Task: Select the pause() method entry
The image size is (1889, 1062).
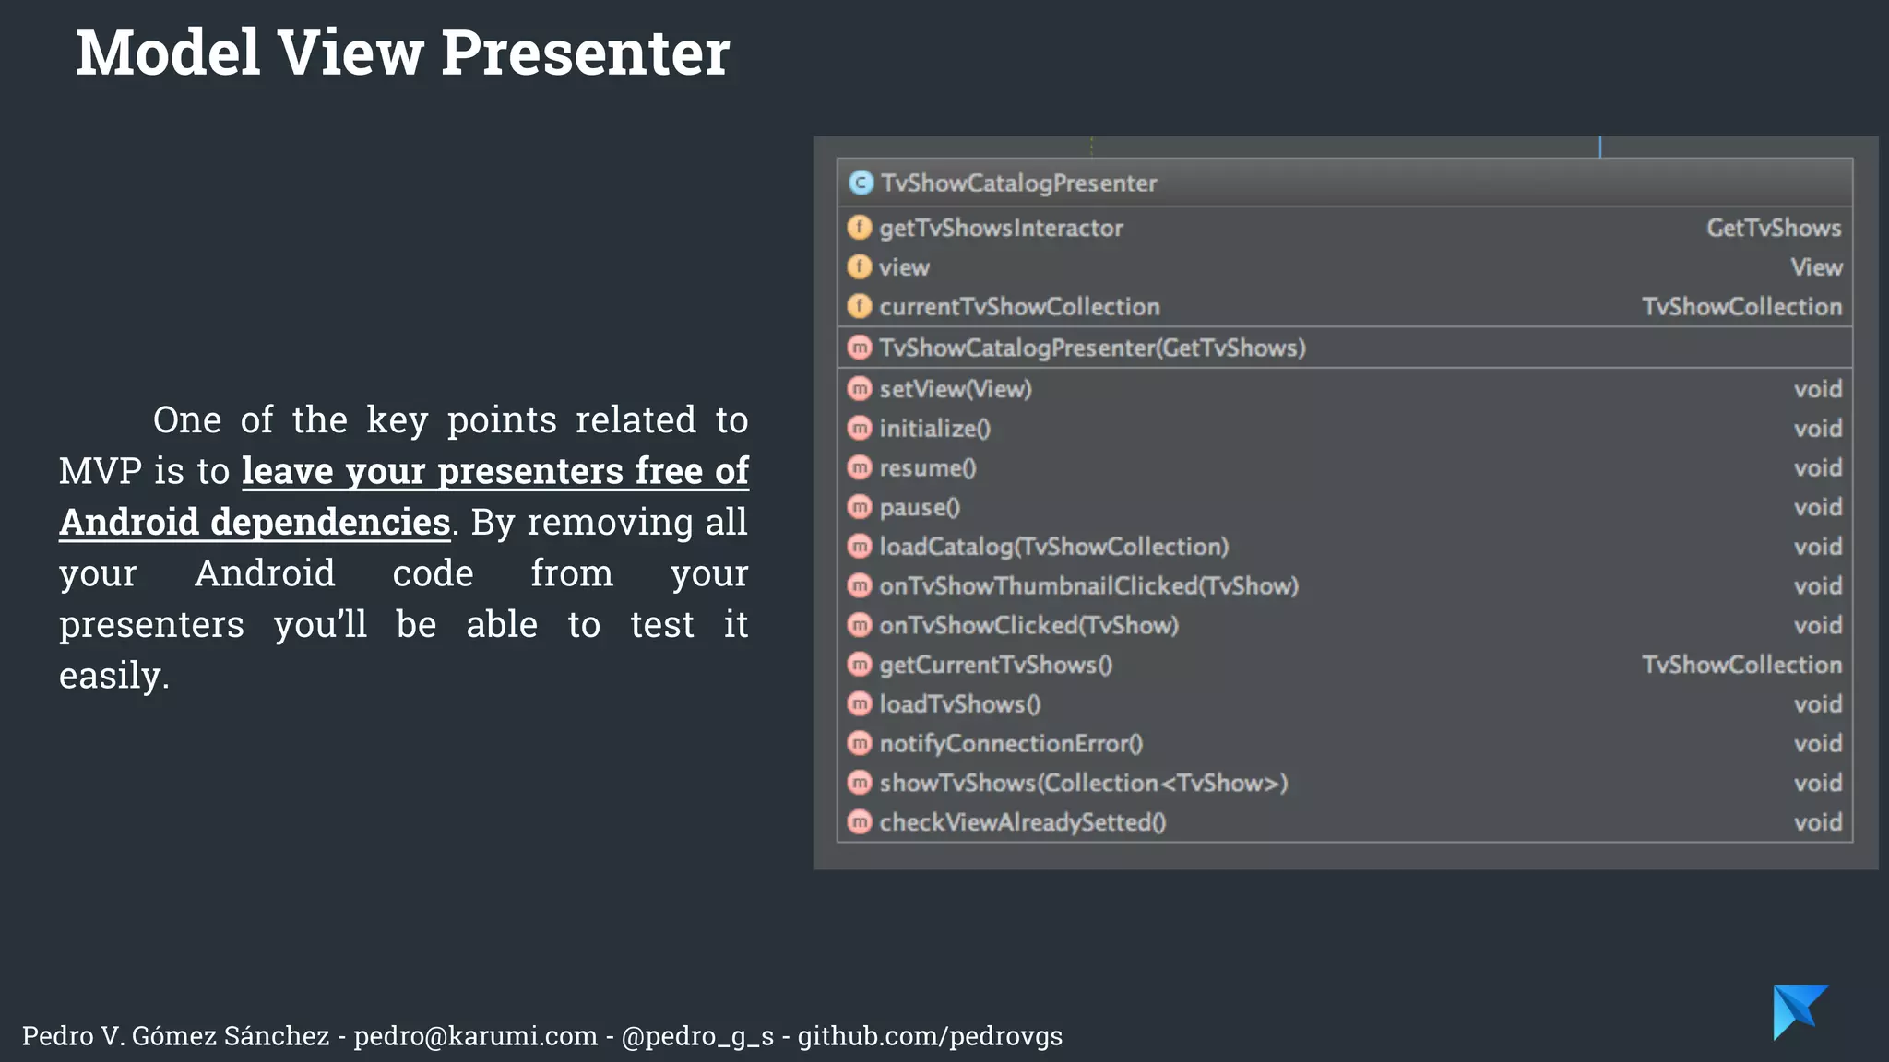Action: (920, 508)
